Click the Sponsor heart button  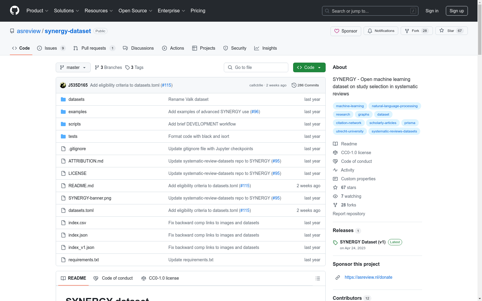tap(346, 31)
